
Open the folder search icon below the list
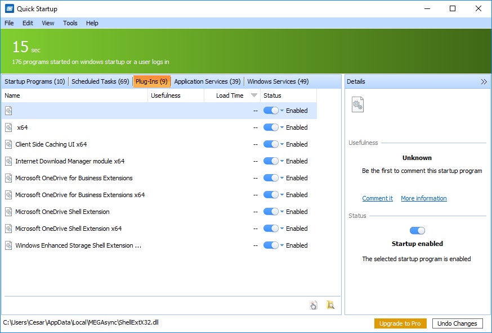[x=330, y=304]
